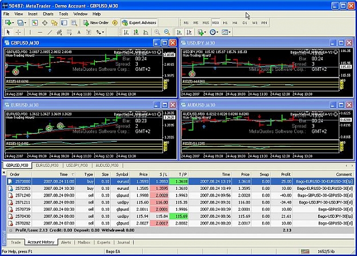
Task: Open a new chart with the toolbar icon
Action: pyautogui.click(x=8, y=22)
